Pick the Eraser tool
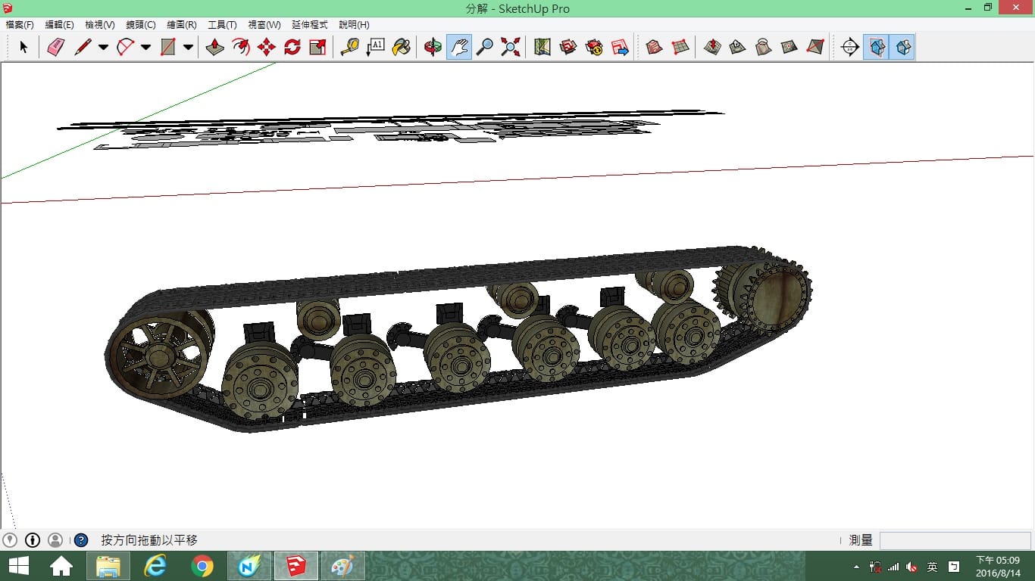This screenshot has width=1035, height=581. point(57,47)
